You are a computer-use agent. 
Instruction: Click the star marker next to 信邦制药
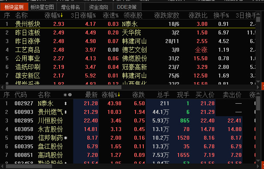point(65,138)
